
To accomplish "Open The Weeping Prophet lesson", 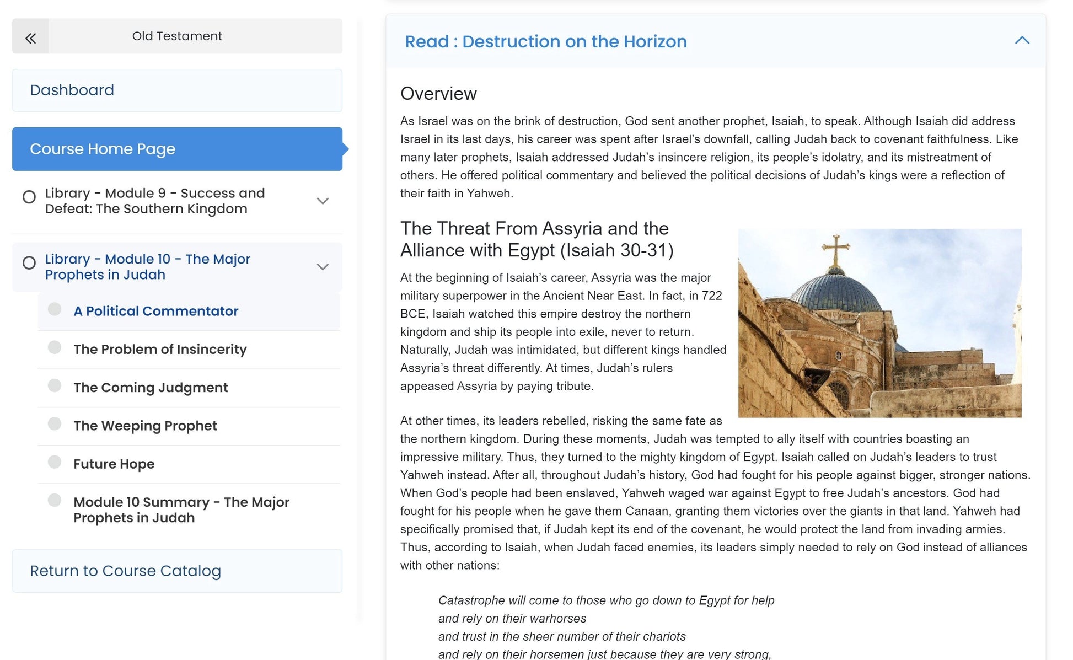I will coord(145,426).
